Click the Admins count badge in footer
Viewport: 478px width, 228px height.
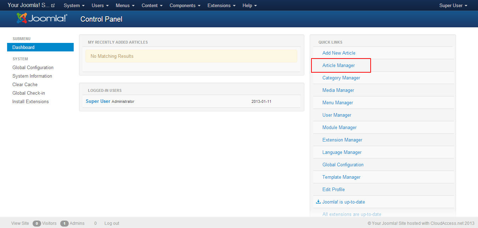[64, 223]
